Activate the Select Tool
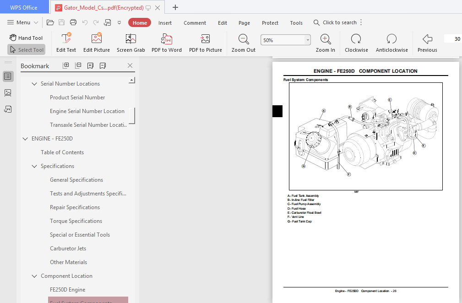This screenshot has height=303, width=462. click(27, 50)
